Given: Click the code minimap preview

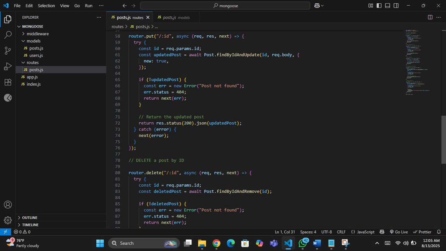Looking at the screenshot, I should (x=418, y=62).
